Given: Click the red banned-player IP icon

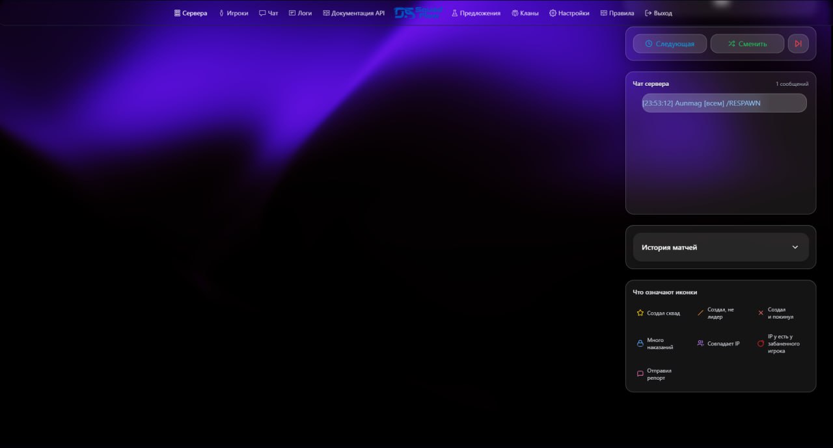Looking at the screenshot, I should 761,343.
